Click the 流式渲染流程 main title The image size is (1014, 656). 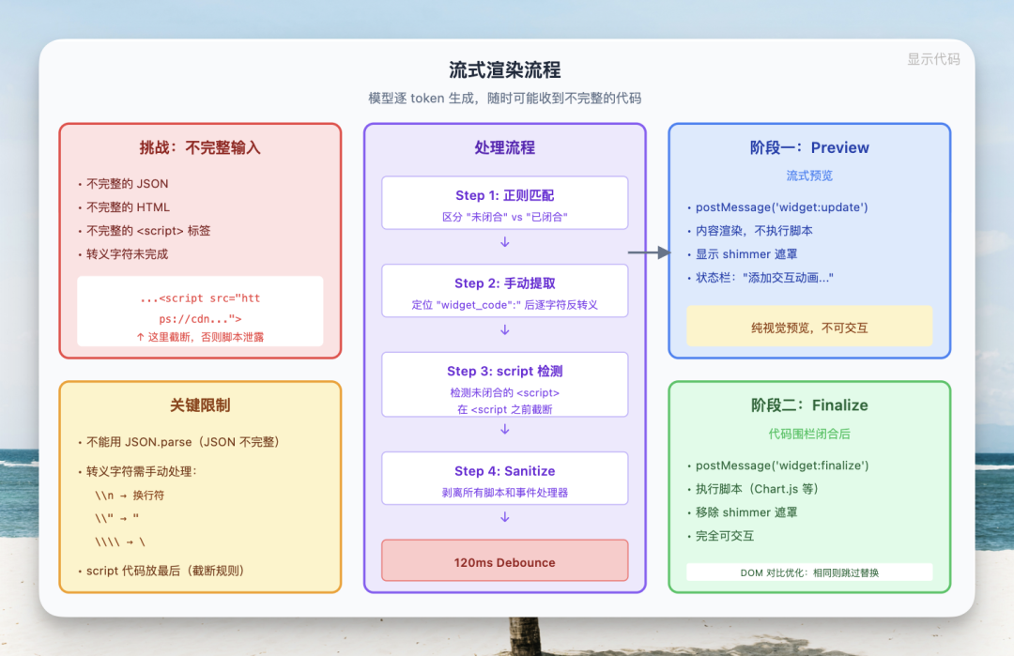coord(507,69)
